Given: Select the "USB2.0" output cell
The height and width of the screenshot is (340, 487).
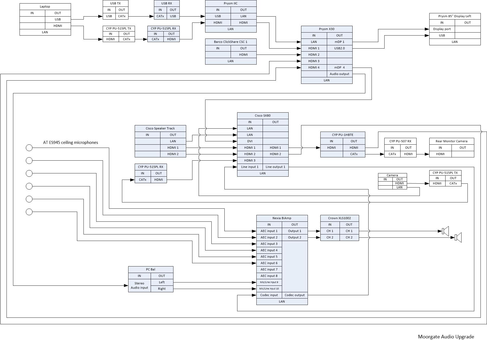Looking at the screenshot, I should coord(340,48).
